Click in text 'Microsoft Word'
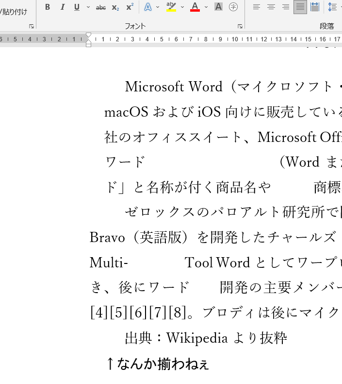 pyautogui.click(x=174, y=87)
